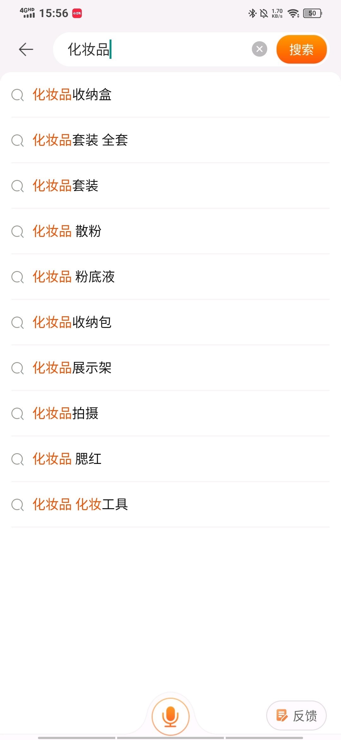Tap the back arrow icon
341x740 pixels.
[x=26, y=49]
